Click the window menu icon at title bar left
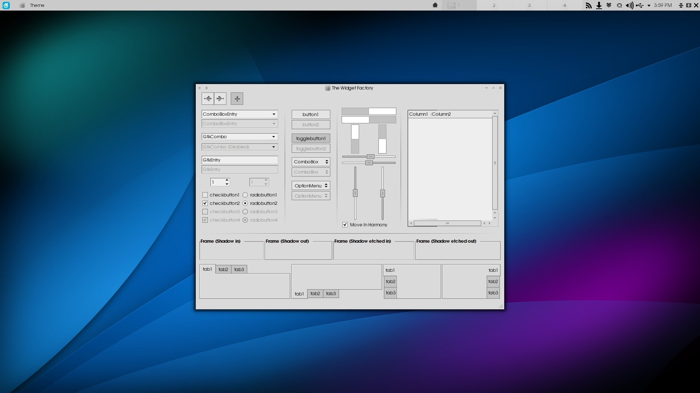This screenshot has height=393, width=700. pos(199,88)
